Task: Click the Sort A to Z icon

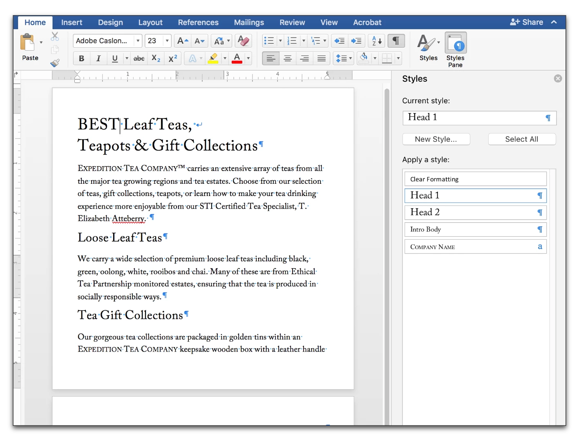Action: coord(377,41)
